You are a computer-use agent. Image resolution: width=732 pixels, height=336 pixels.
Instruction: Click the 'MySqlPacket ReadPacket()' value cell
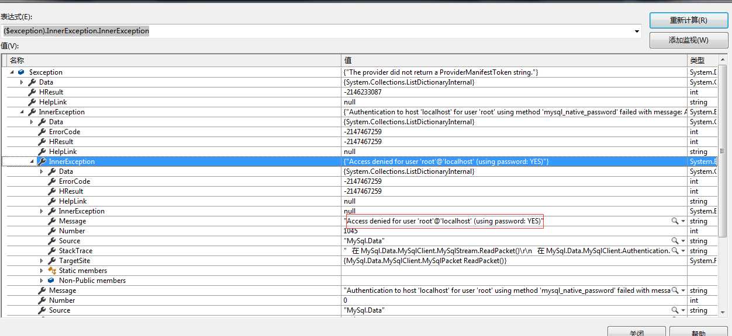[515, 261]
